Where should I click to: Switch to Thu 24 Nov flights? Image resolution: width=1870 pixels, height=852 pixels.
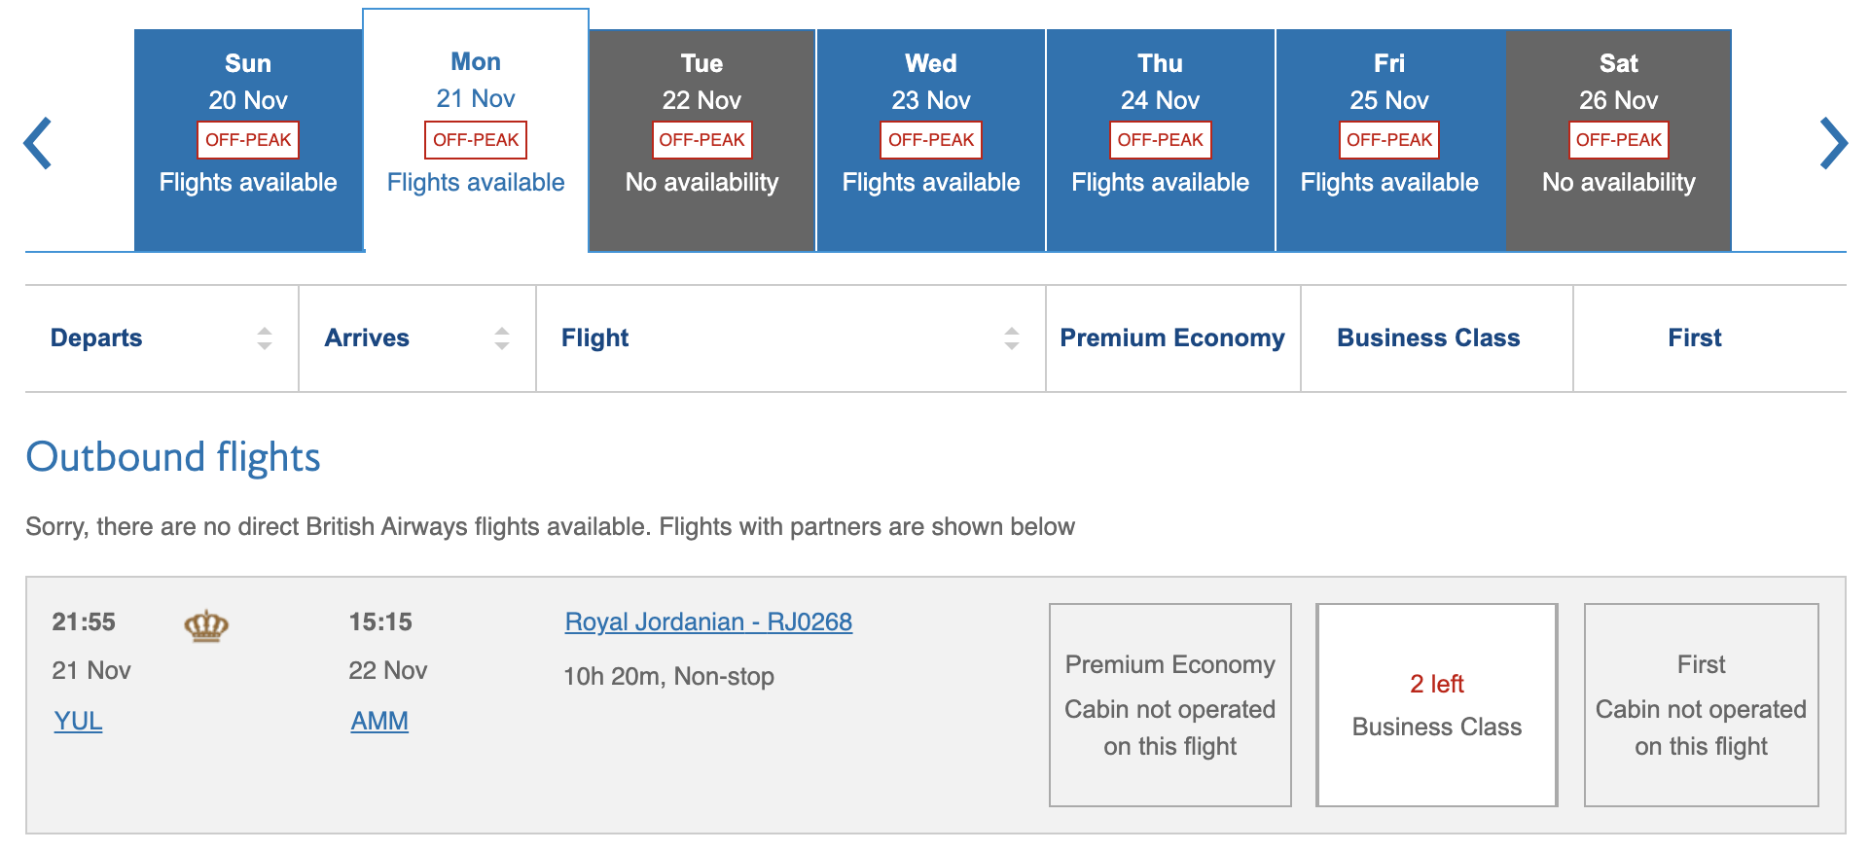pos(1160,140)
